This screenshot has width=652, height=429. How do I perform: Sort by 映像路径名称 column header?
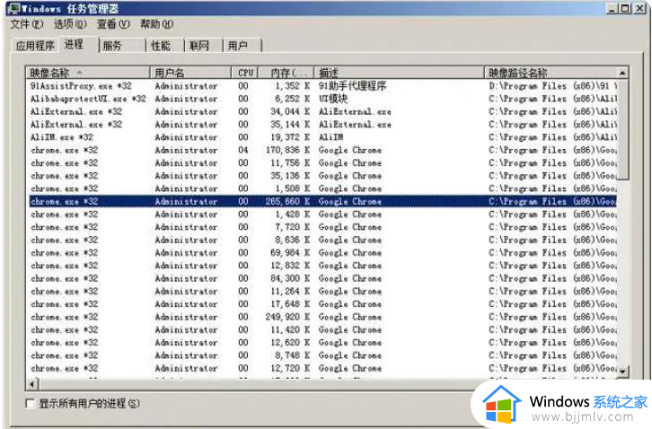[551, 74]
